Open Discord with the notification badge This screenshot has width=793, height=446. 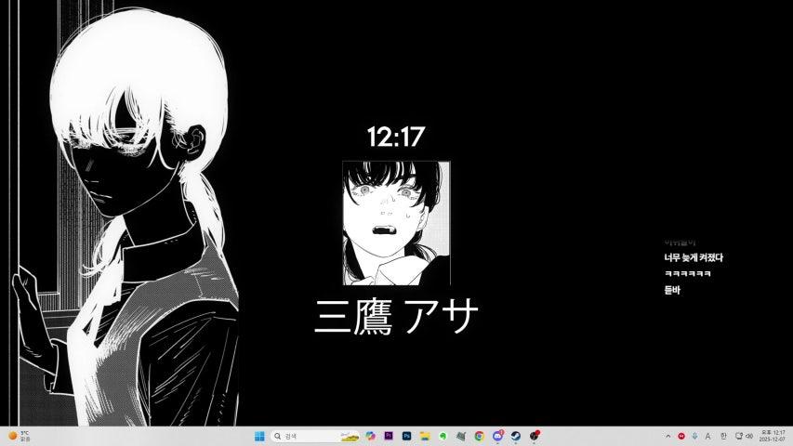point(497,436)
